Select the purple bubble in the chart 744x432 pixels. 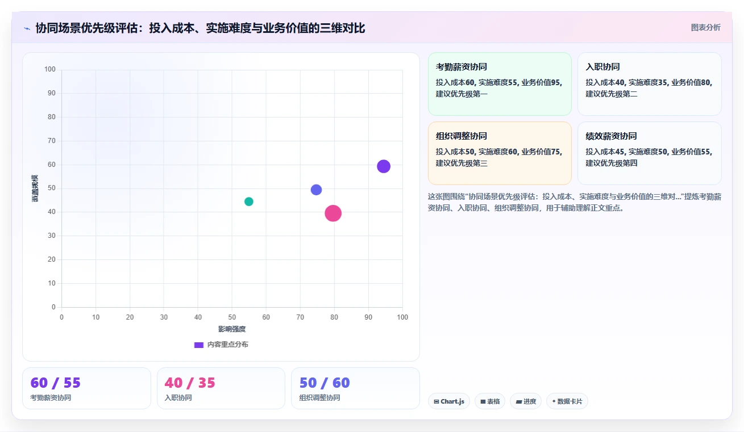click(384, 166)
